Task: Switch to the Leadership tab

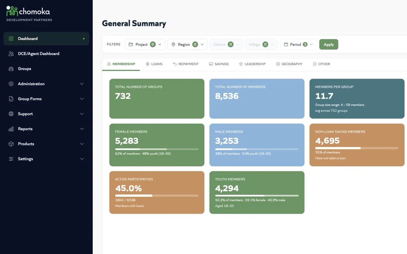Action: click(x=252, y=64)
